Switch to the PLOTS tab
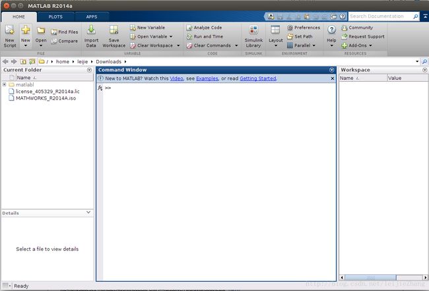 coord(55,16)
